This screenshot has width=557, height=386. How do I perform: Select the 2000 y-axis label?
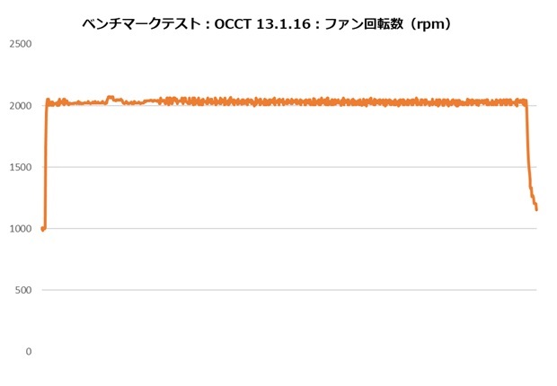pos(20,106)
